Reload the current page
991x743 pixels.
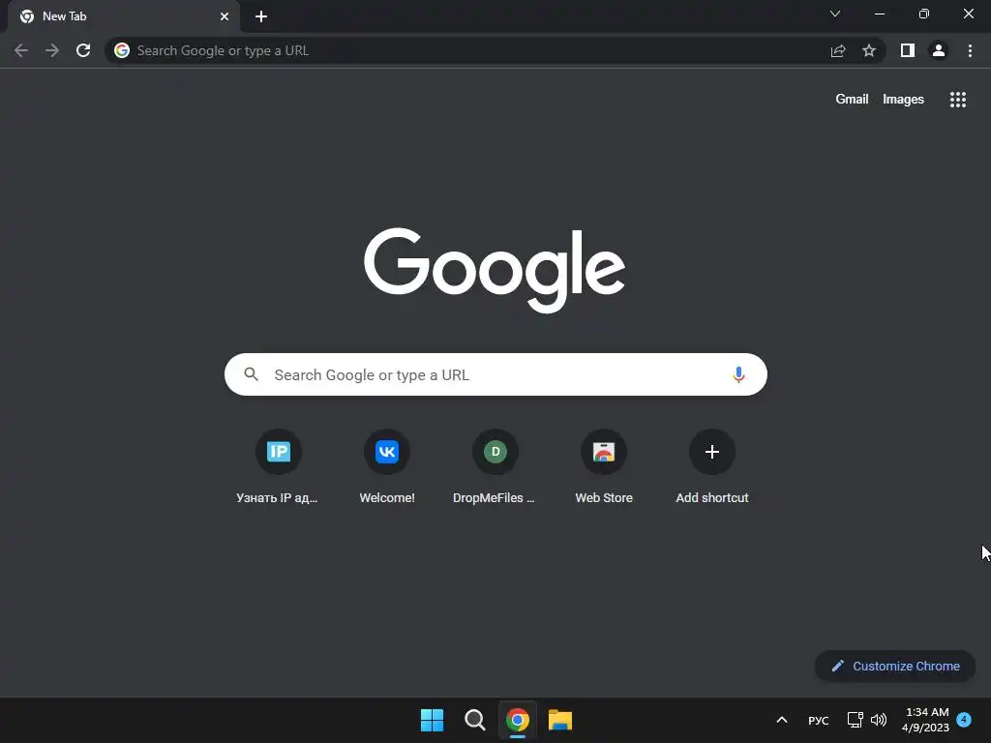point(83,50)
